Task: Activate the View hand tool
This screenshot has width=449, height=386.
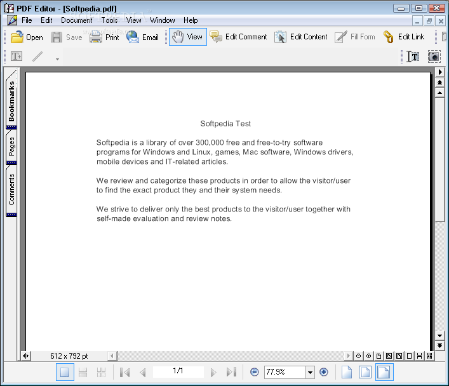Action: click(187, 37)
